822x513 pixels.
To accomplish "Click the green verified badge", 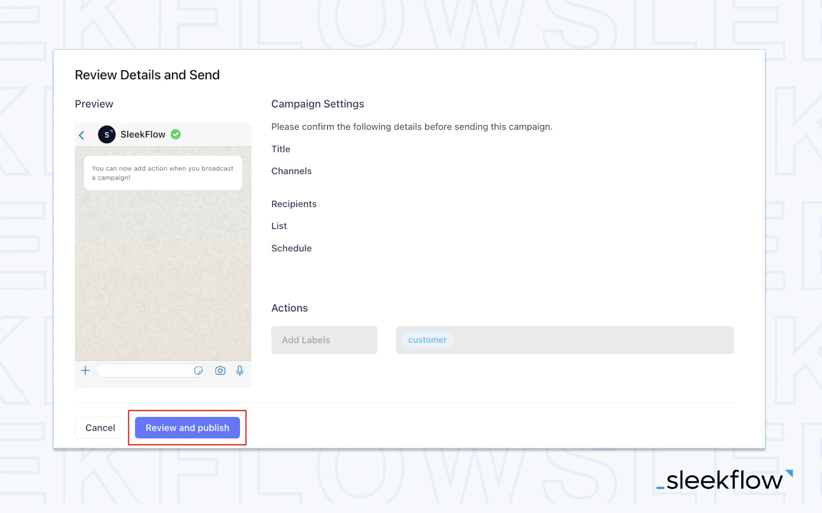I will click(x=176, y=134).
